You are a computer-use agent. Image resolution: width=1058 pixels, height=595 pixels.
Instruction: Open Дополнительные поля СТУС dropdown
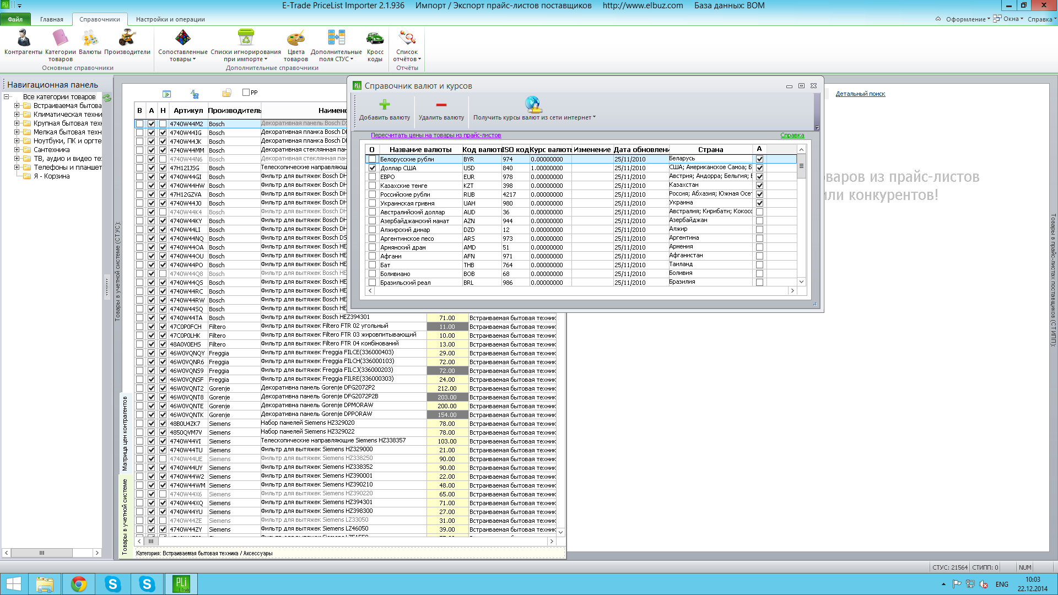336,45
